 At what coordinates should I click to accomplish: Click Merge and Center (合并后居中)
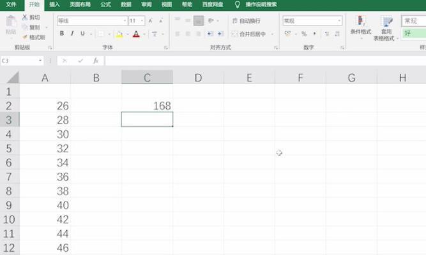pos(248,34)
